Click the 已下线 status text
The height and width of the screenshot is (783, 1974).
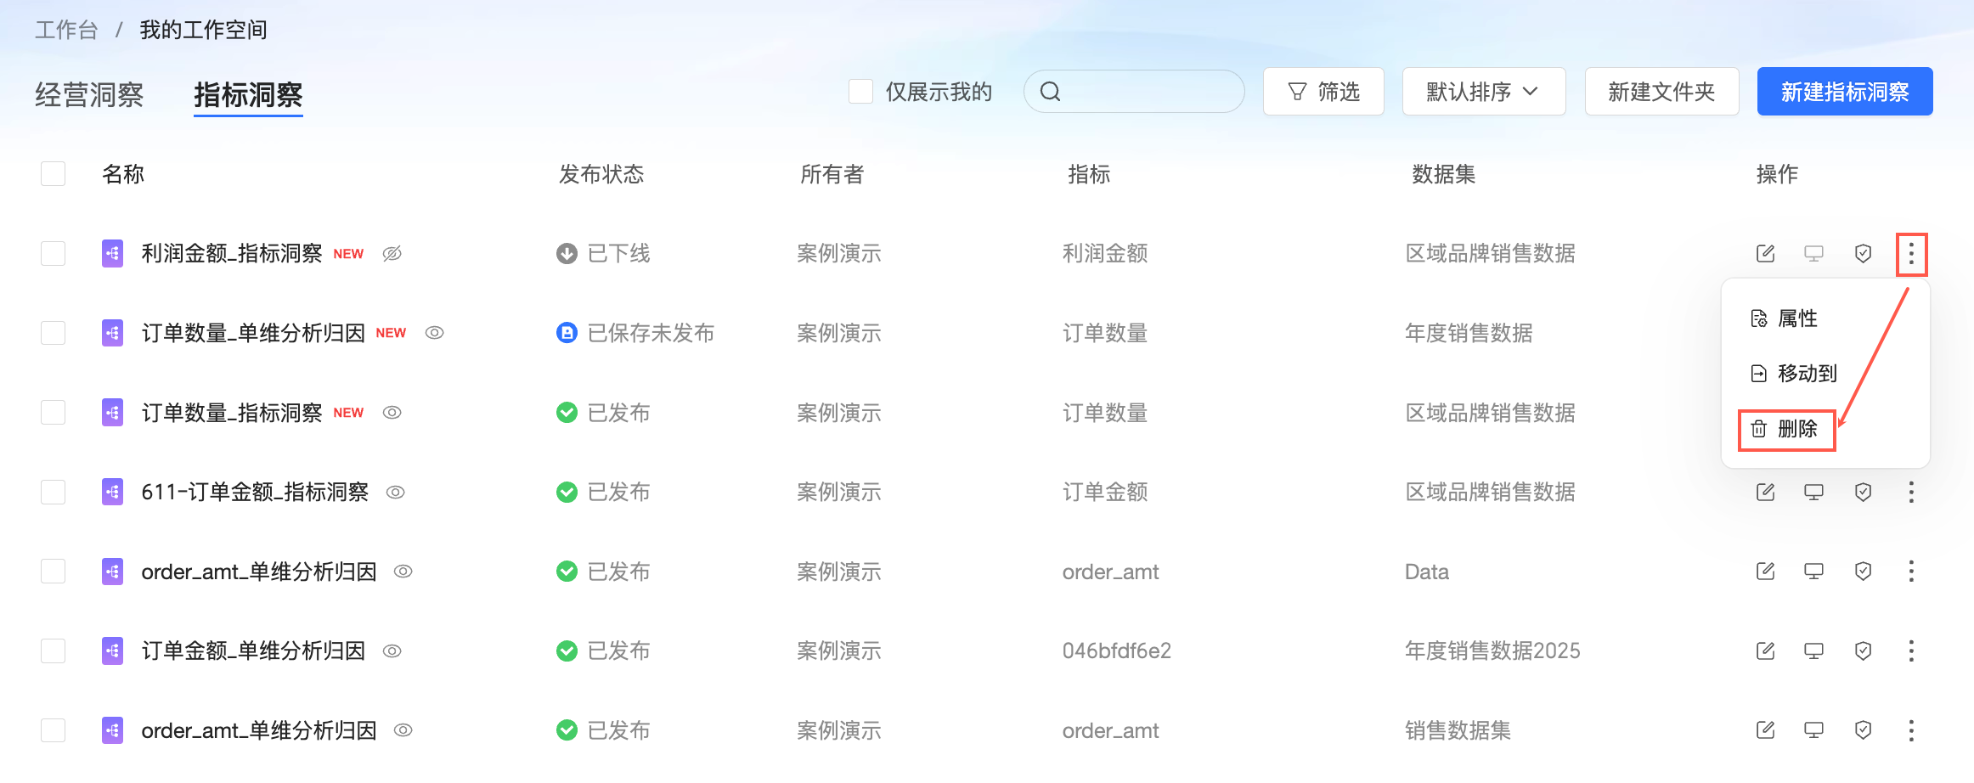[x=618, y=253]
